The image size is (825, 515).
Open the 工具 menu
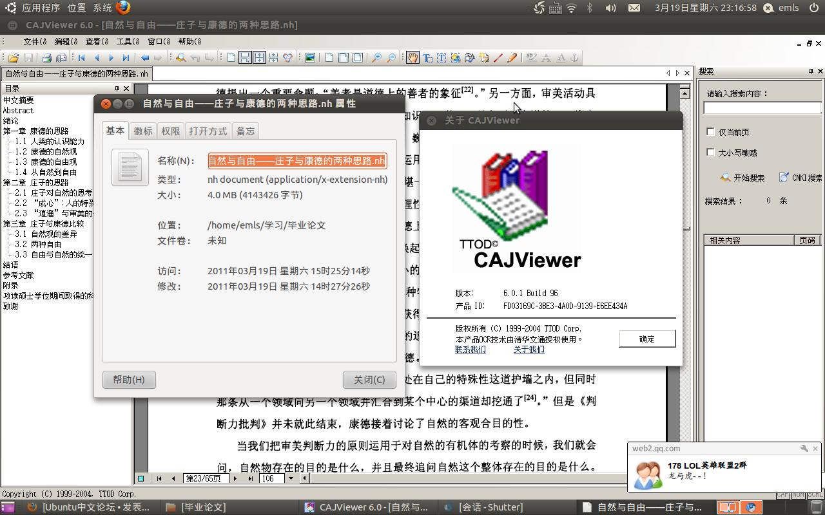coord(128,41)
